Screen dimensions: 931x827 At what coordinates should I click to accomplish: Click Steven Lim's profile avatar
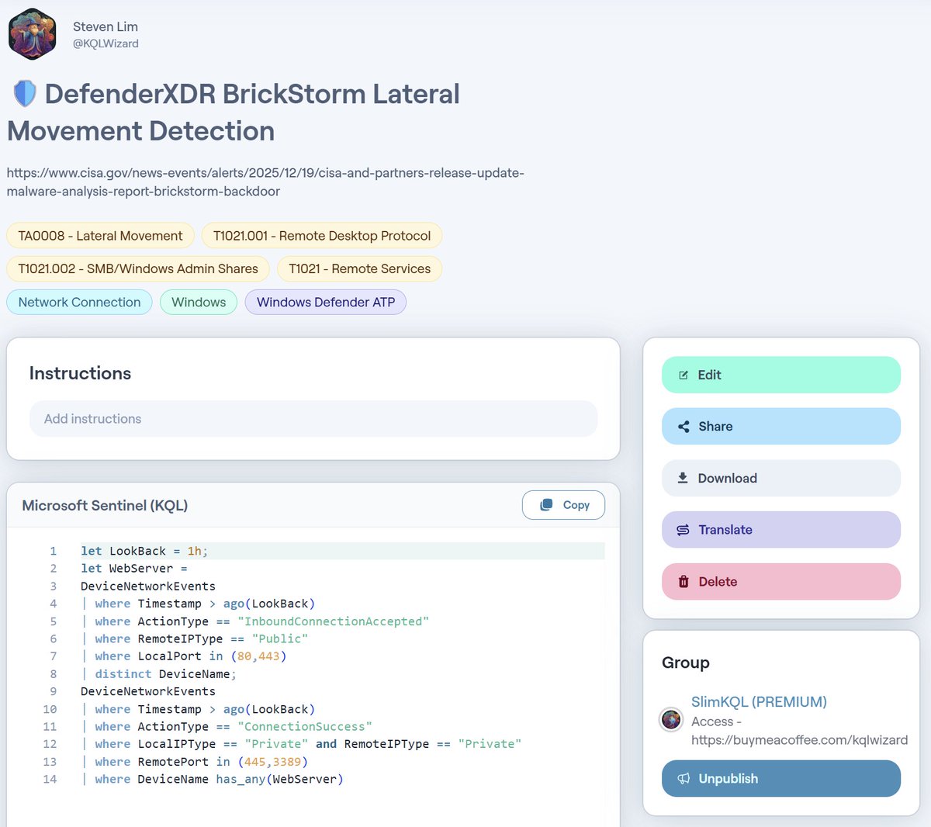pyautogui.click(x=32, y=34)
